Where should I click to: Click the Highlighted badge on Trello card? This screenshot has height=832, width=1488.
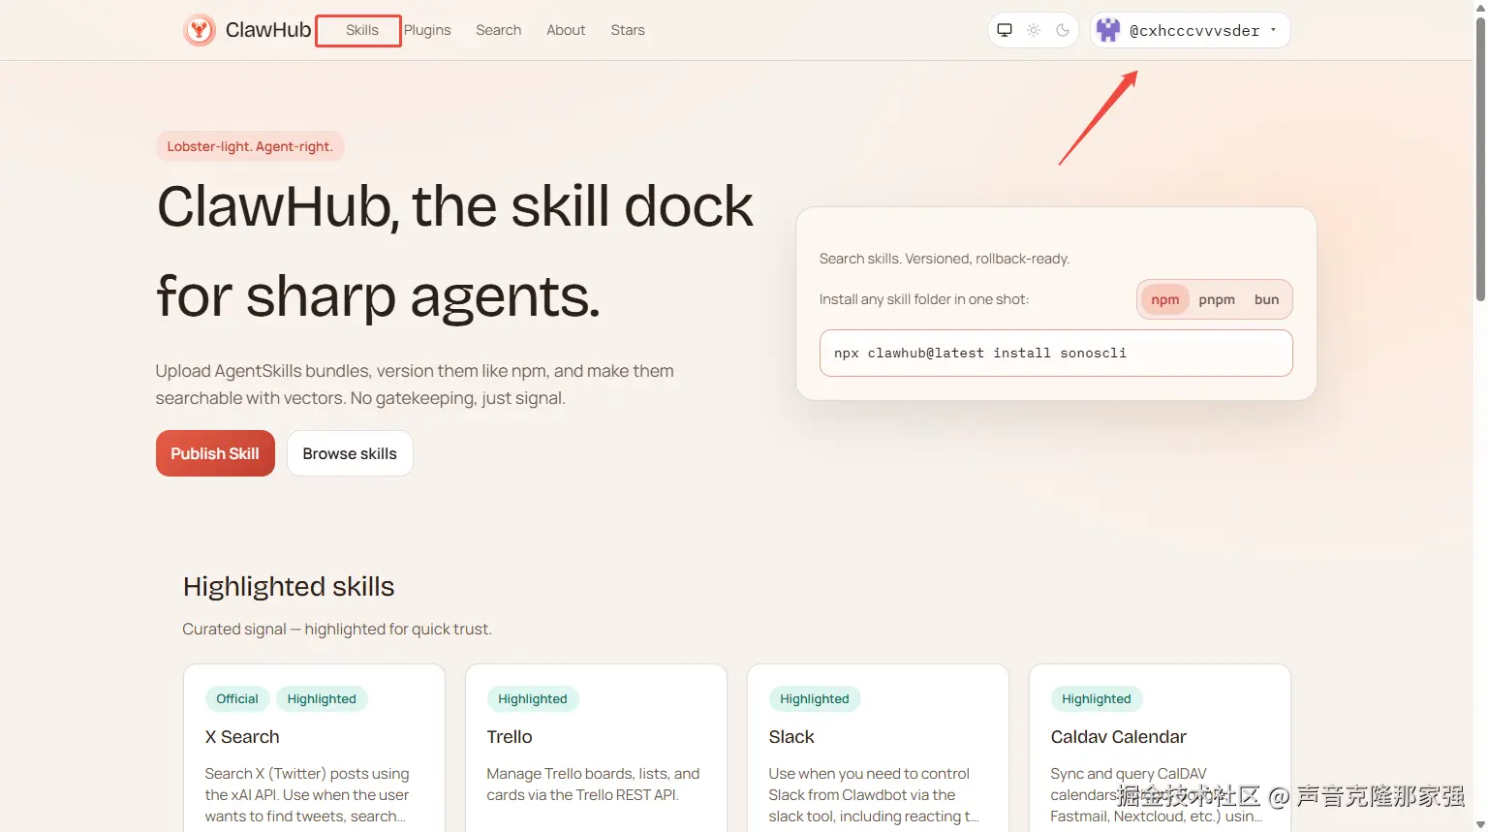click(533, 698)
